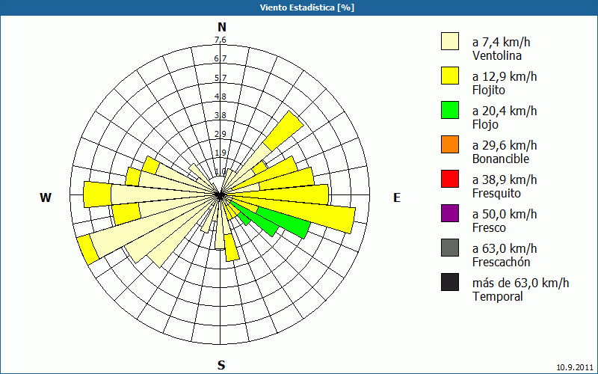Click the black Temporal legend swatch
The image size is (598, 374).
(x=450, y=282)
